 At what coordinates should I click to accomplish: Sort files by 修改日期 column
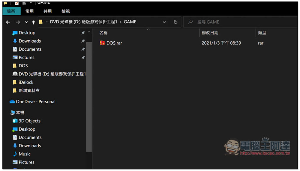pos(210,33)
